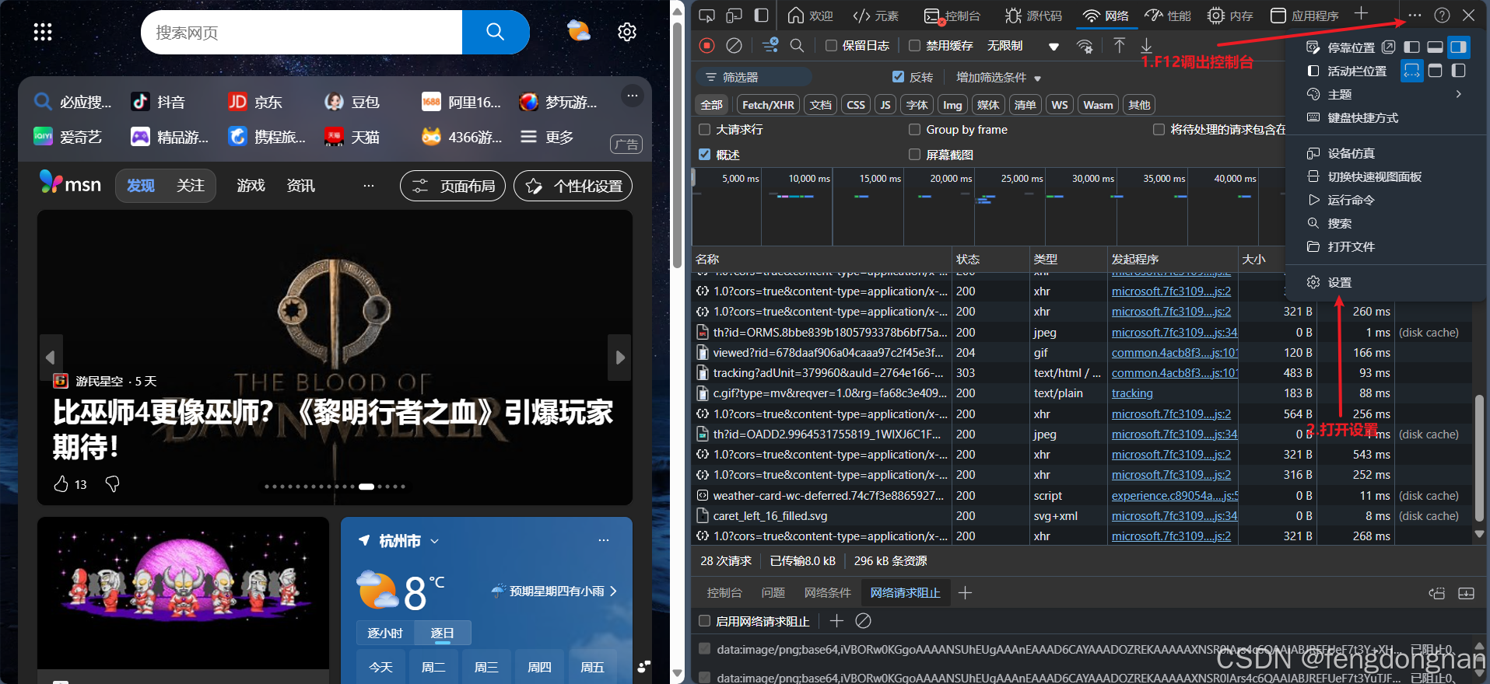Image resolution: width=1490 pixels, height=684 pixels.
Task: Enable the 大请求行 checkbox
Action: point(705,129)
